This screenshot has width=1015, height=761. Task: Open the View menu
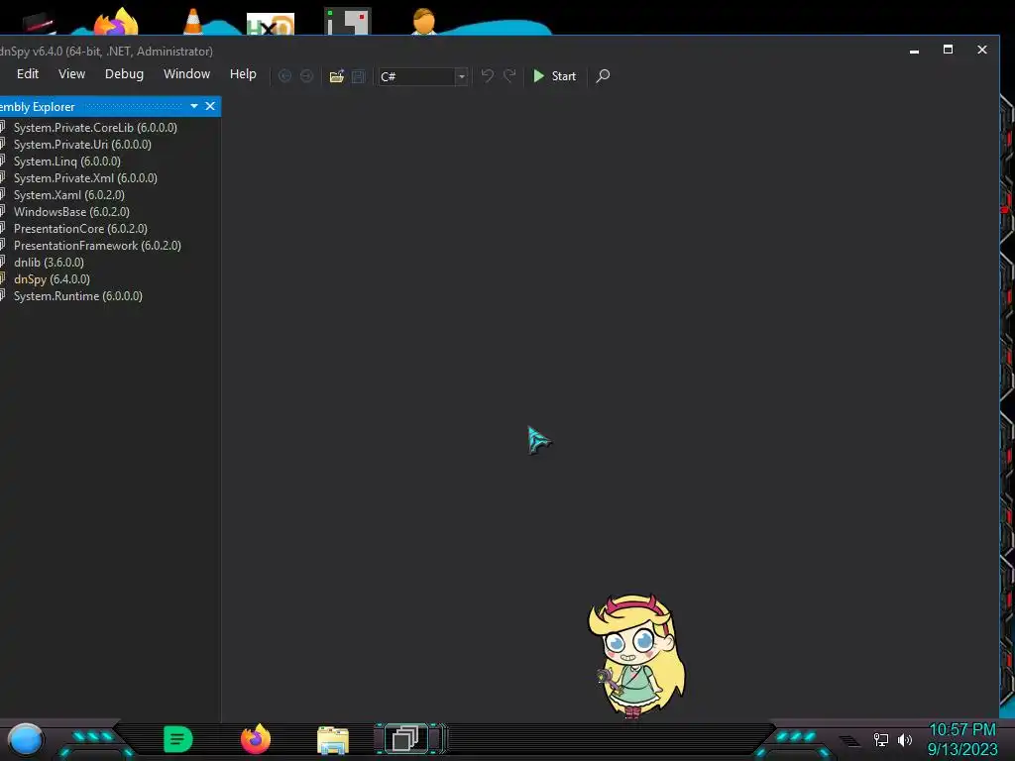click(x=71, y=73)
